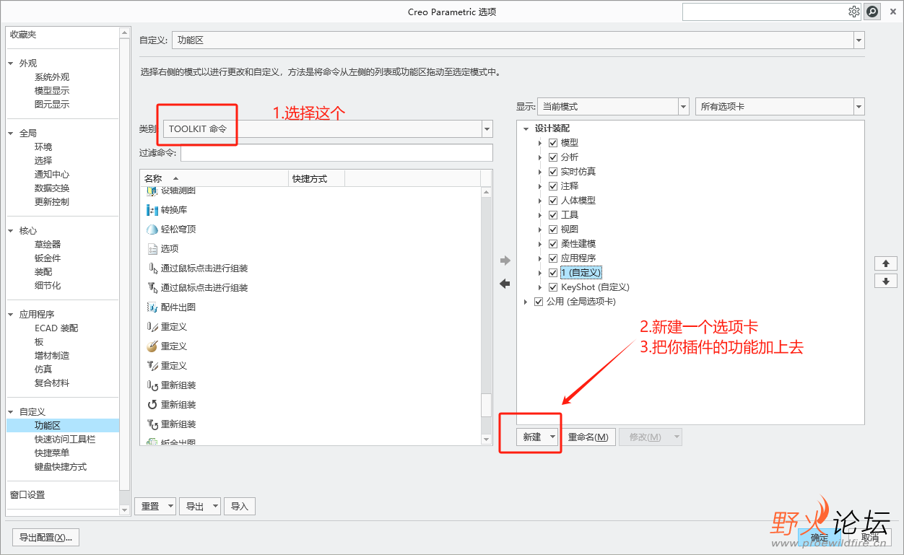Viewport: 904px width, 555px height.
Task: Open the 增材制造 options page
Action: (52, 356)
